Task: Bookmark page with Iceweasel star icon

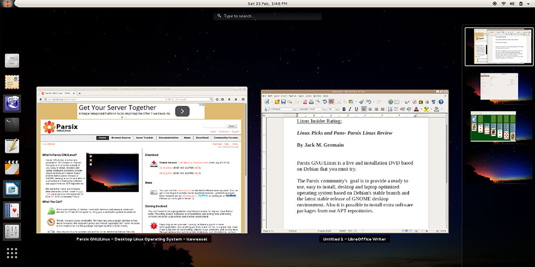Action: point(217,99)
